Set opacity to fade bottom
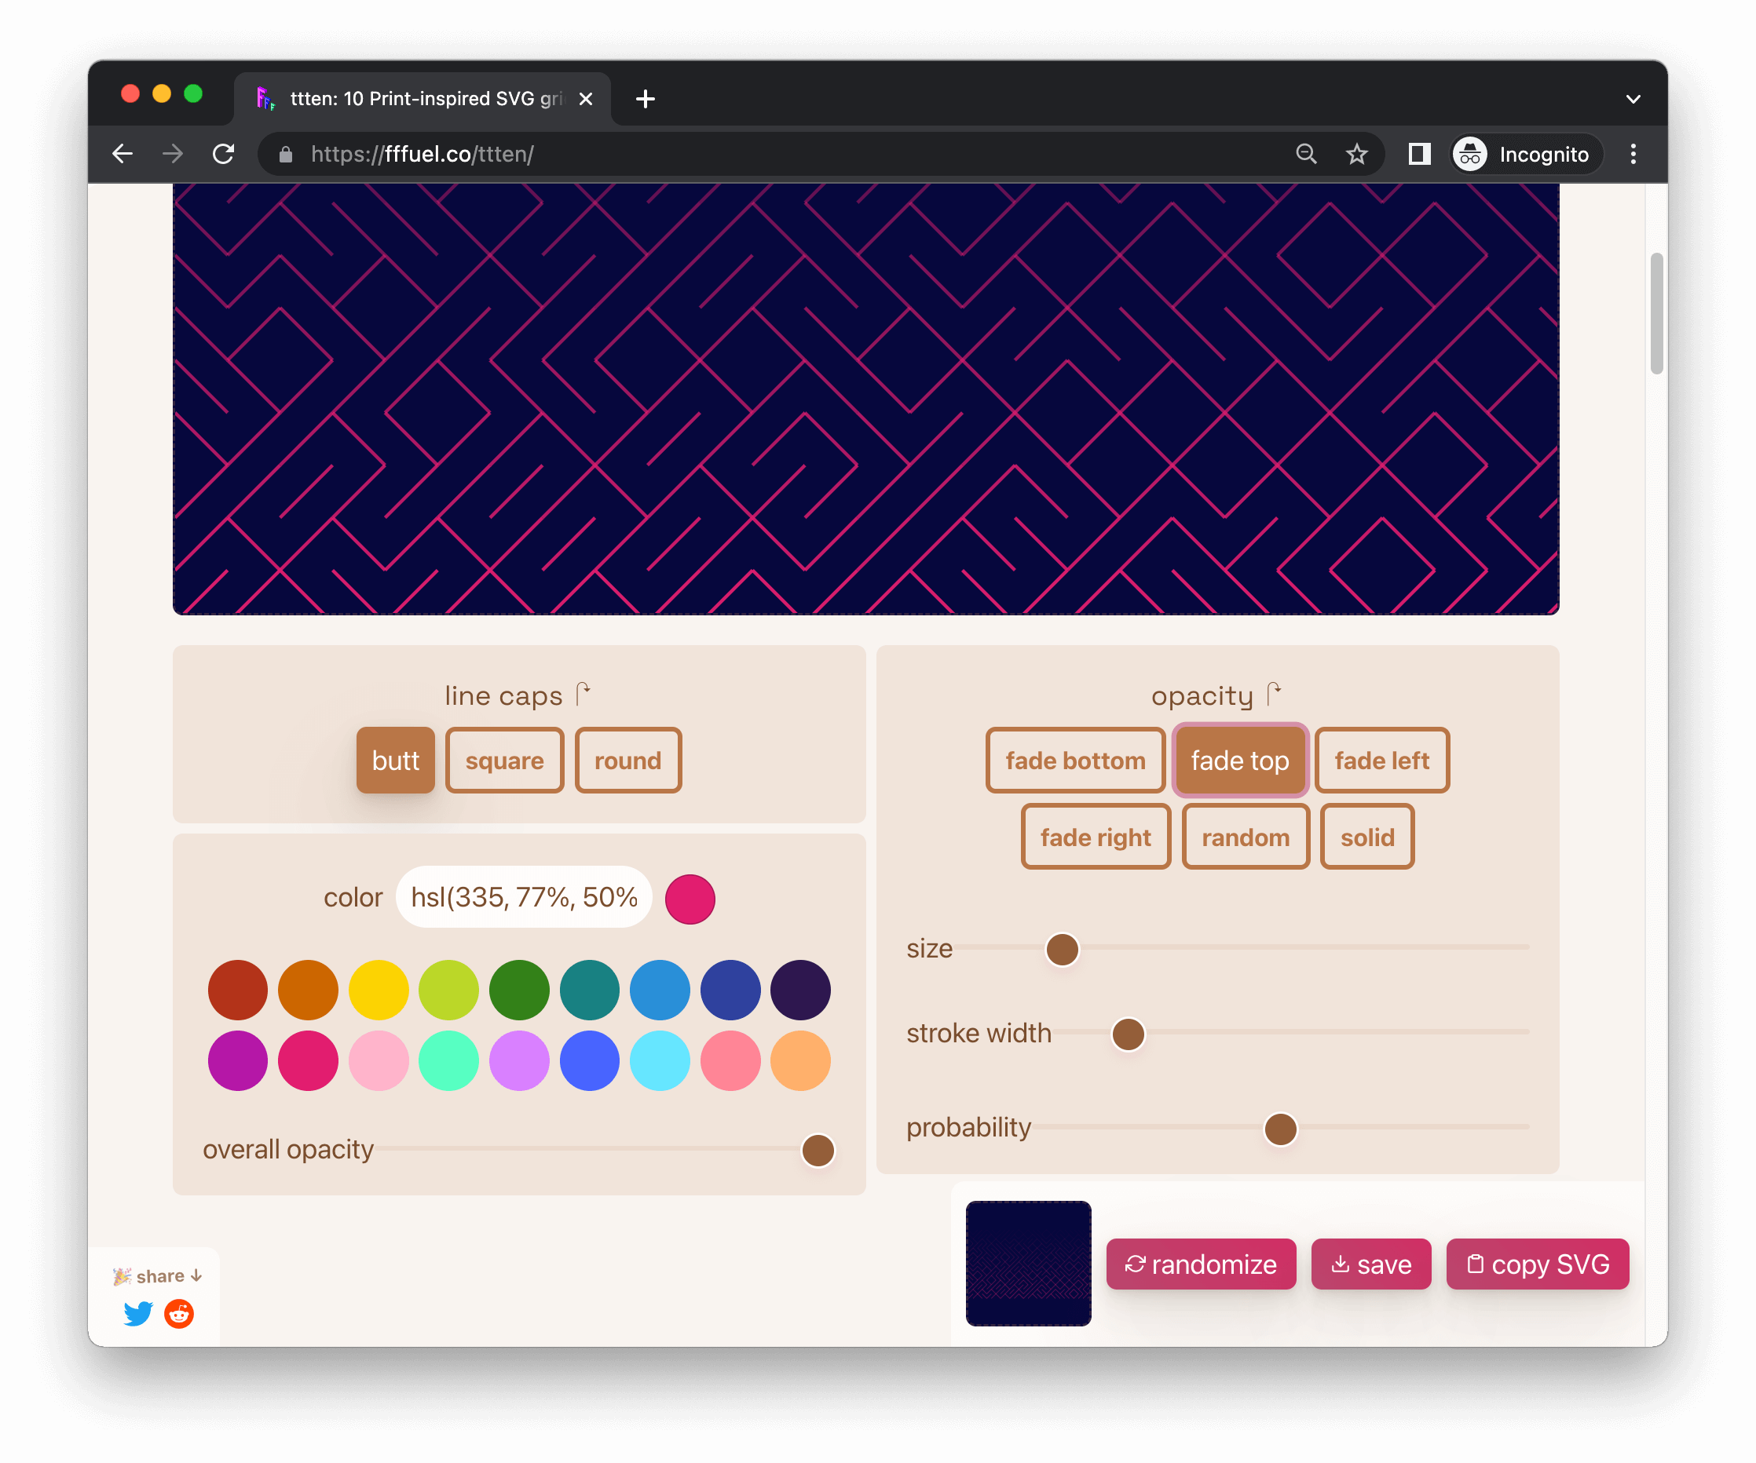The height and width of the screenshot is (1463, 1756). click(x=1074, y=761)
